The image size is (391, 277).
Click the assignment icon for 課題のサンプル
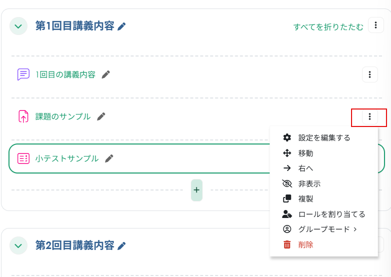click(x=23, y=116)
